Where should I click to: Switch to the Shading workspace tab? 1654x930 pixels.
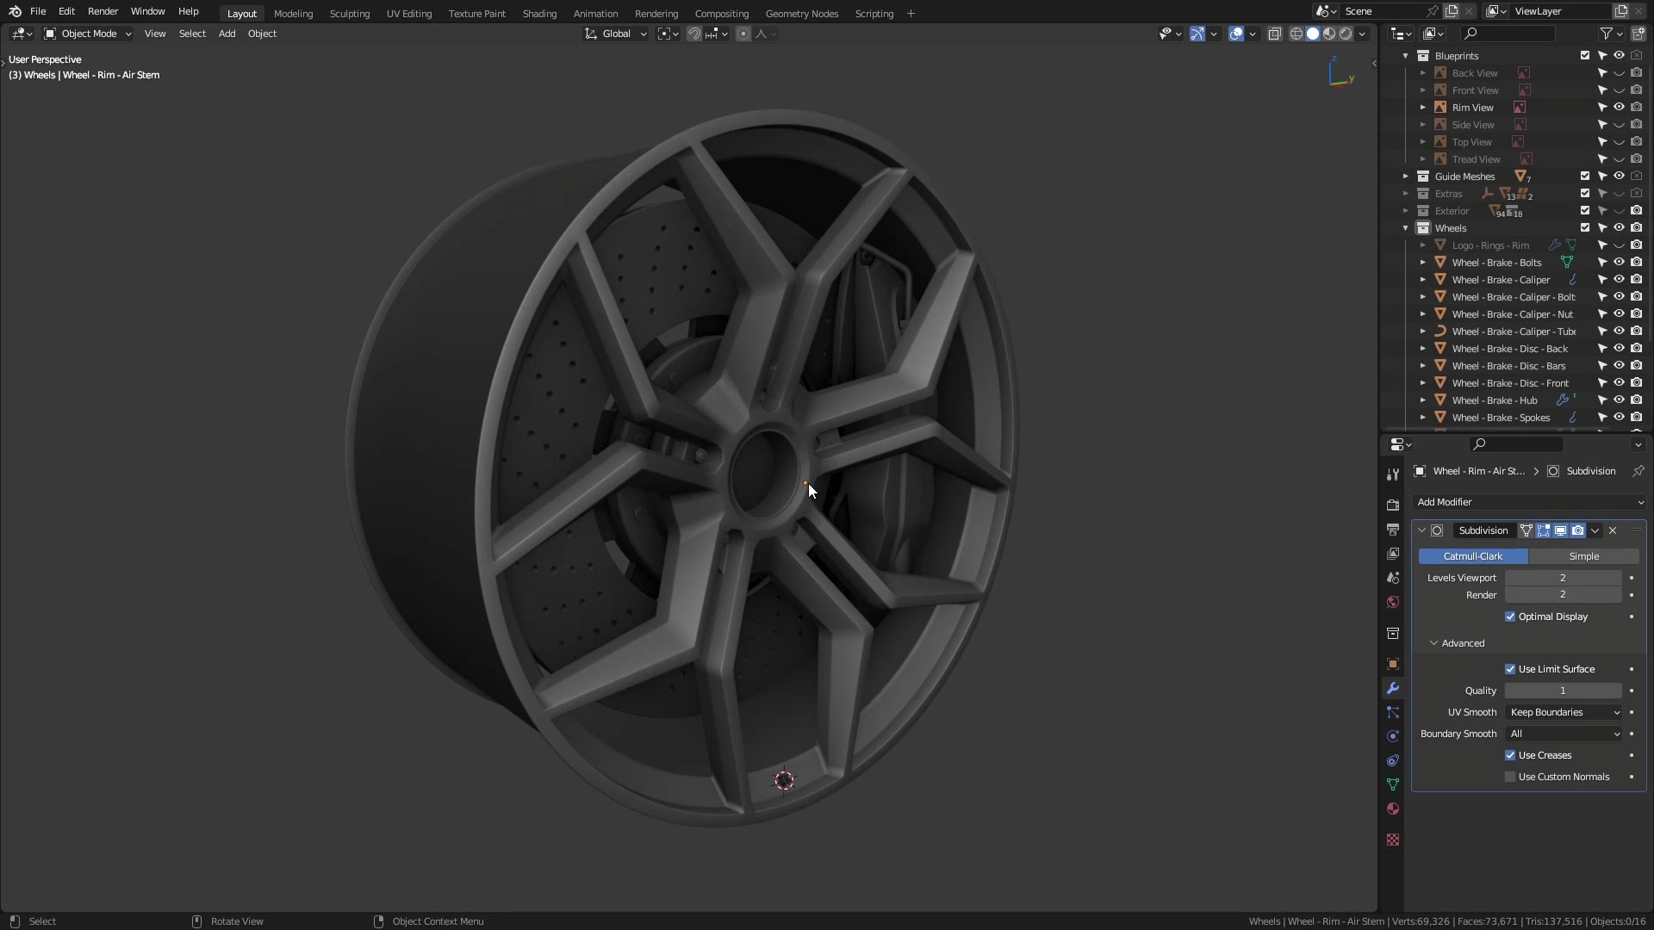click(539, 13)
